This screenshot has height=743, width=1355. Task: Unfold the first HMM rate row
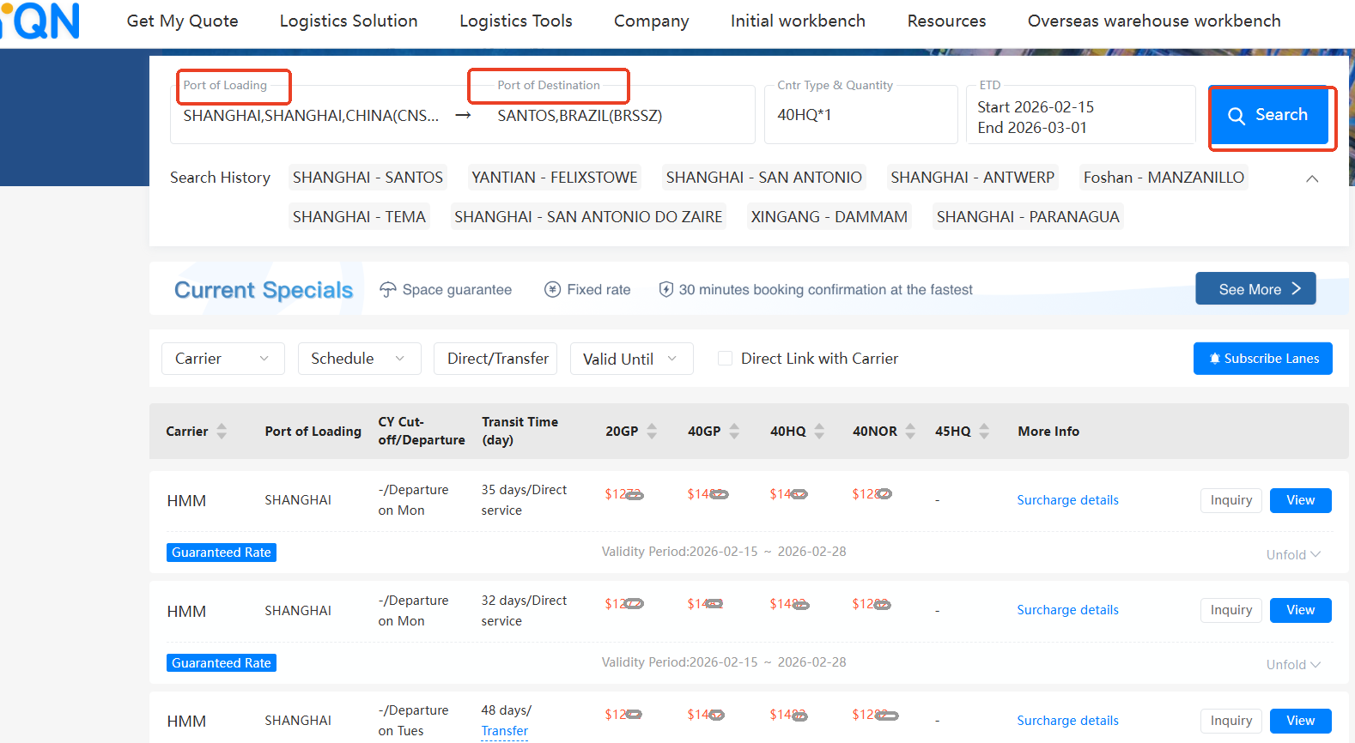click(1292, 555)
